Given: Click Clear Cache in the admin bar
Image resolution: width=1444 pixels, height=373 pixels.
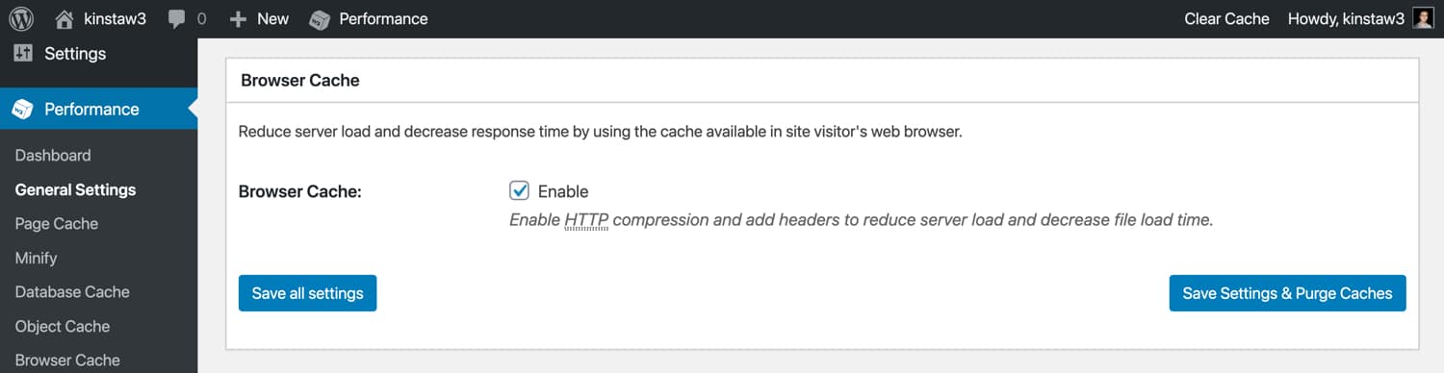Looking at the screenshot, I should (1226, 18).
